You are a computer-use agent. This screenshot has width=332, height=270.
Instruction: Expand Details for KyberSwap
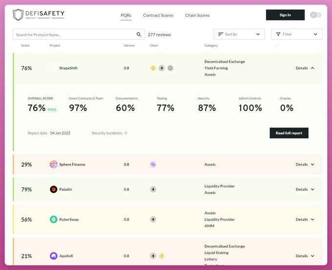[305, 219]
